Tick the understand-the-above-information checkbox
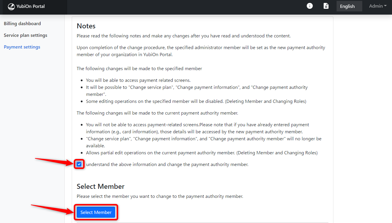The image size is (392, 223). pos(79,164)
